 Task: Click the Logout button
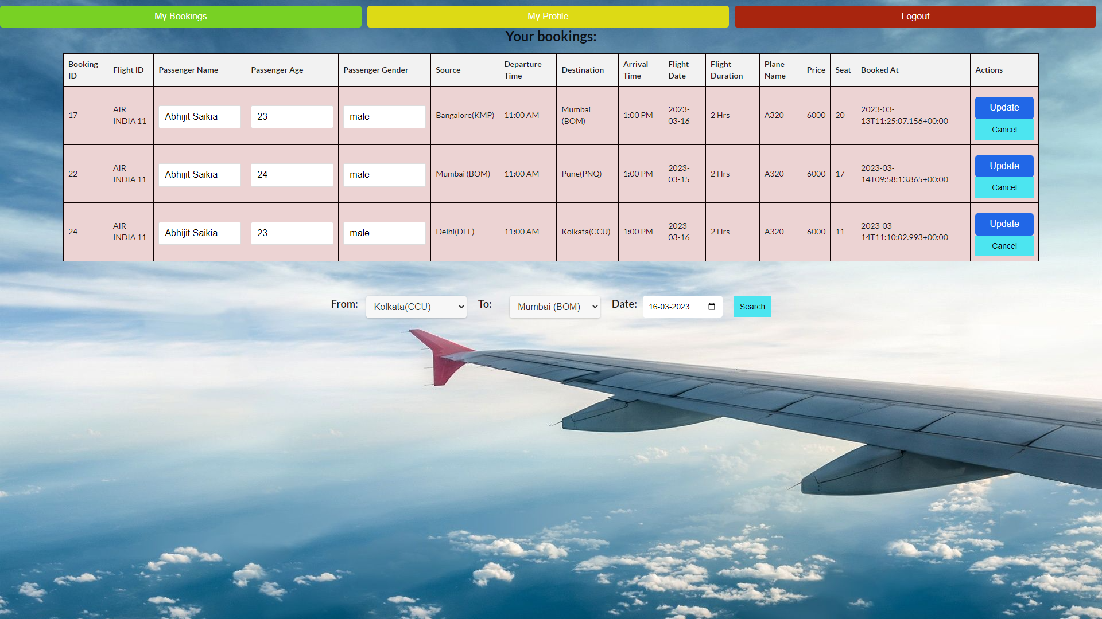(915, 16)
